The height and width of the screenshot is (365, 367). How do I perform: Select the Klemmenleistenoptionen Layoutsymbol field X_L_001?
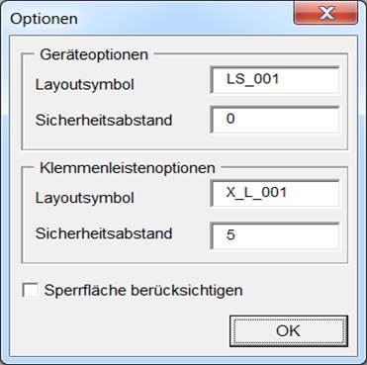pyautogui.click(x=275, y=193)
